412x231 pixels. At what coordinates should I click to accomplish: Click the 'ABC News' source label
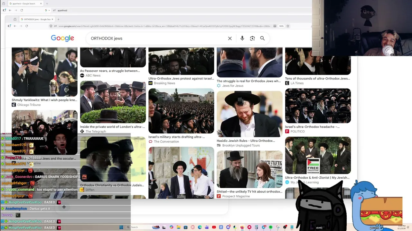tap(93, 76)
